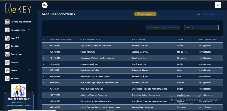Screen dimensions: 227x111
Task: Select identifier KZ3198107
Action: pos(55,95)
